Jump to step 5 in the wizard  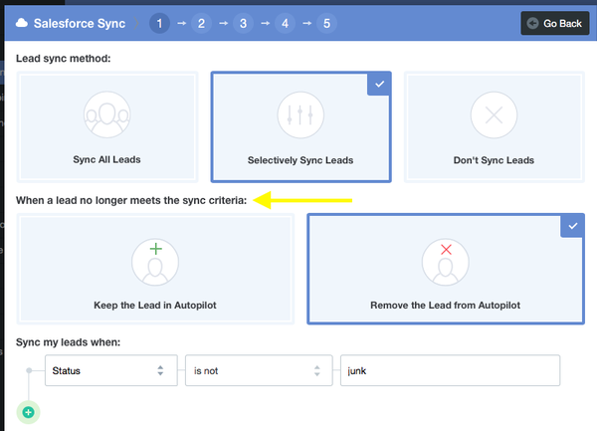pyautogui.click(x=326, y=24)
